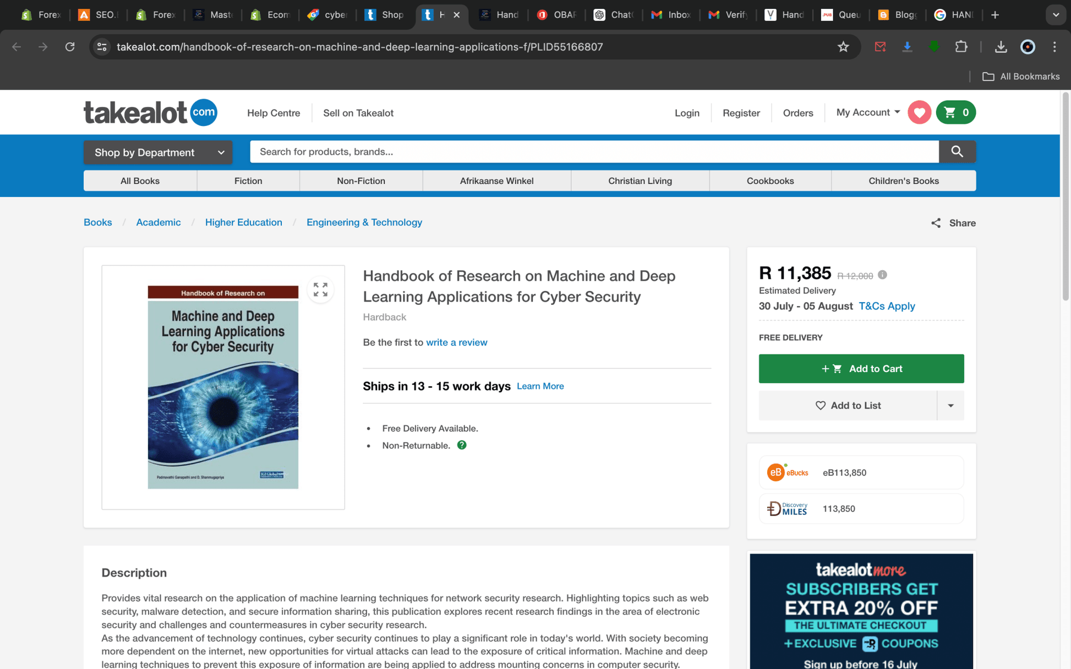This screenshot has height=669, width=1071.
Task: Click the write a review link
Action: tap(456, 342)
